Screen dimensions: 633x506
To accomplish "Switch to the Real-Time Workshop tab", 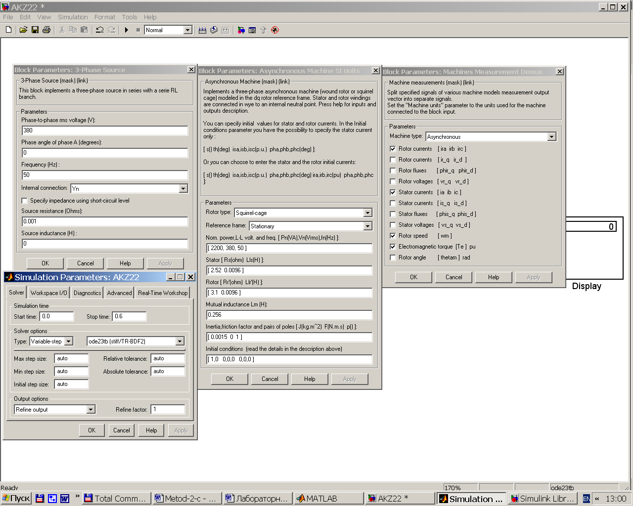I will click(163, 293).
